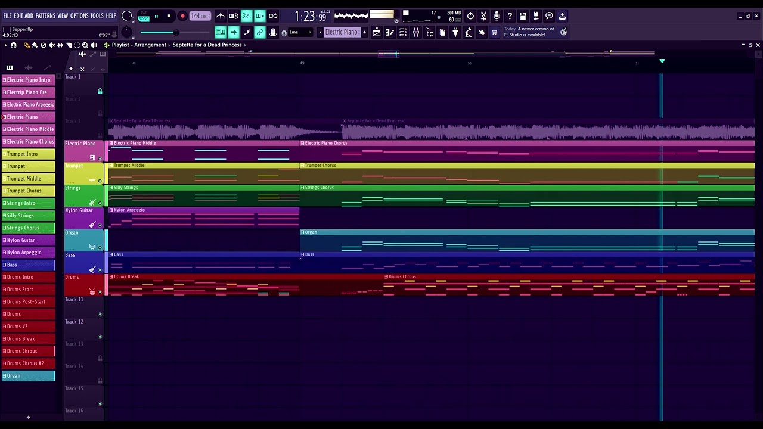The width and height of the screenshot is (763, 429).
Task: Click the playhead marker on timeline
Action: tap(662, 61)
